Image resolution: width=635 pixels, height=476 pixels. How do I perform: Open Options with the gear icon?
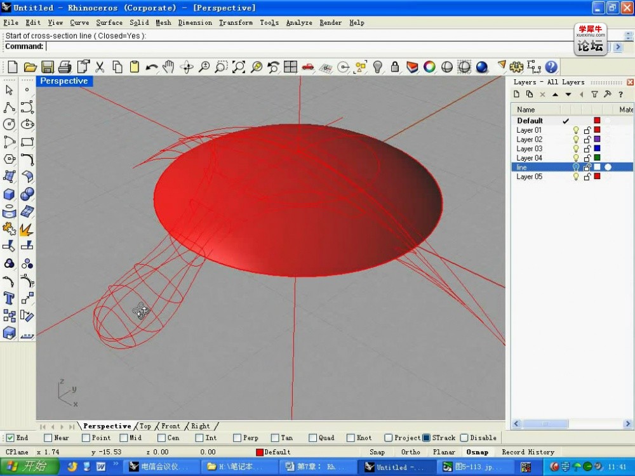click(x=516, y=67)
